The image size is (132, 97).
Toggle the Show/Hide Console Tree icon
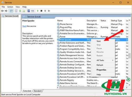pyautogui.click(x=11, y=11)
